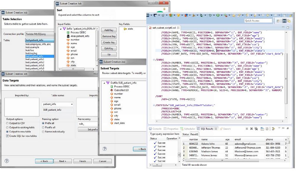Click the Outcollect 10 icon in Subset Targets
Viewport: 296px width, 171px height.
pyautogui.click(x=112, y=90)
